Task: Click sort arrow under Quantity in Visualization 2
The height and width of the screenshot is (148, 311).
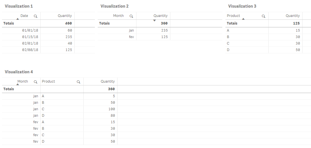Action: (154, 20)
